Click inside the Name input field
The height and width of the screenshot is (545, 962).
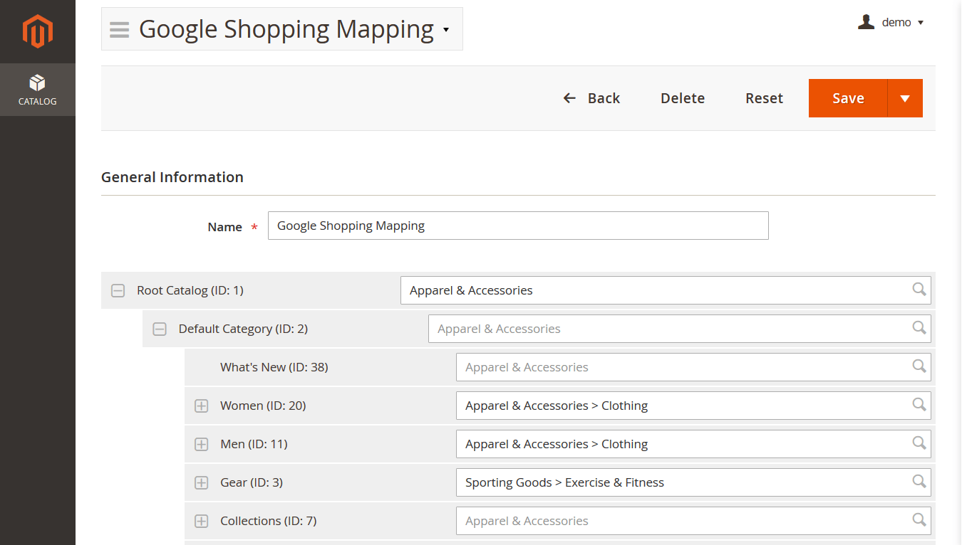click(x=518, y=226)
